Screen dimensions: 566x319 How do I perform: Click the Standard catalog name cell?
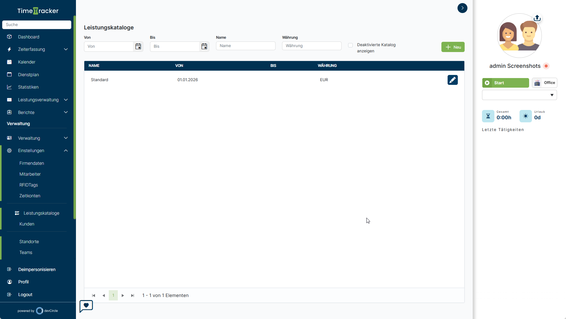pos(99,80)
